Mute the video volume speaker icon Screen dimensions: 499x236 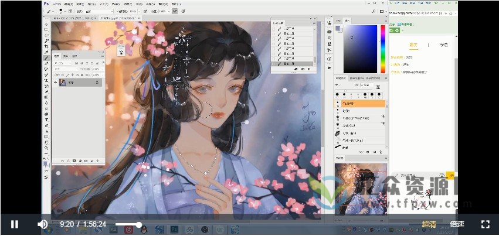click(x=42, y=224)
